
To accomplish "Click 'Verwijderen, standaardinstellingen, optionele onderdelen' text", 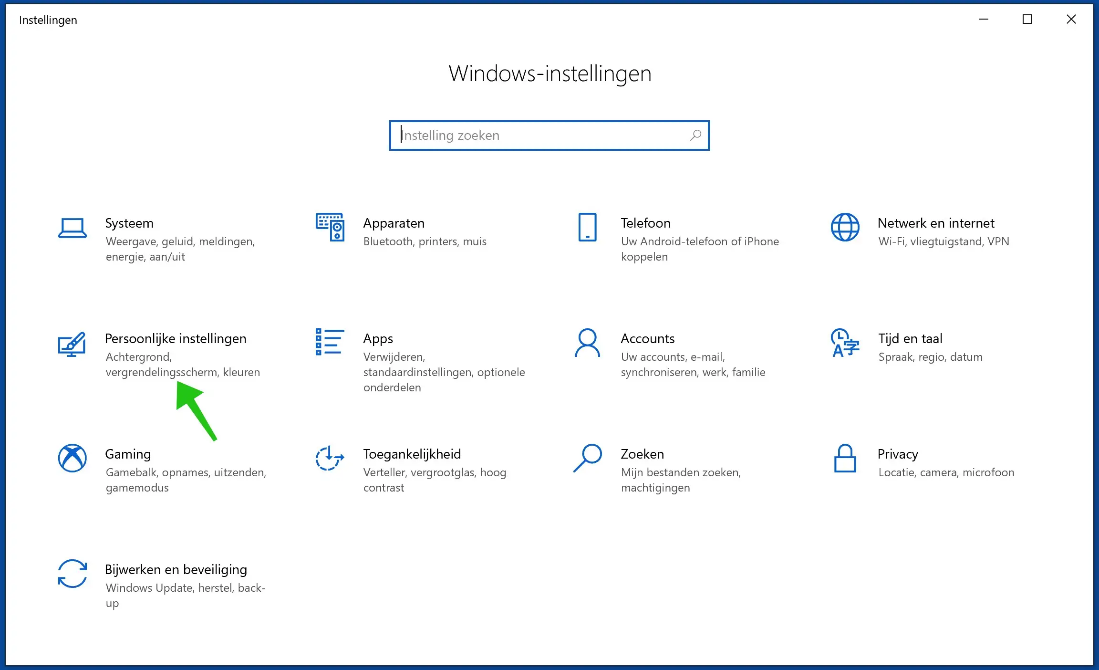I will (x=444, y=372).
